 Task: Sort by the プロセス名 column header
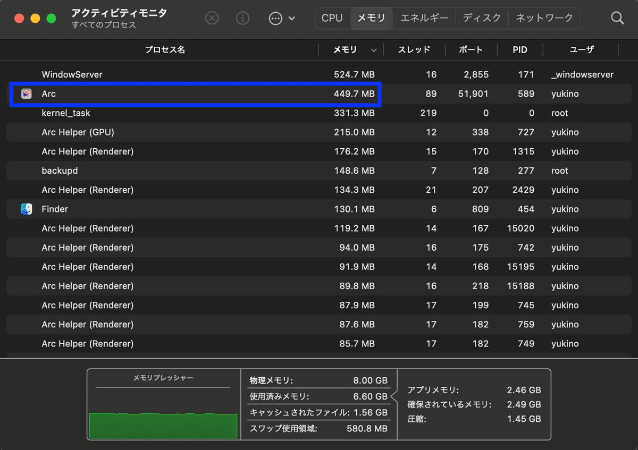tap(165, 50)
